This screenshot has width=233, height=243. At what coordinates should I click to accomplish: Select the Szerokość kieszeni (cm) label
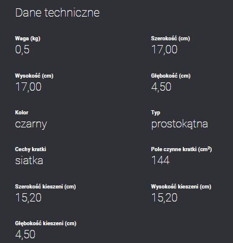point(46,187)
